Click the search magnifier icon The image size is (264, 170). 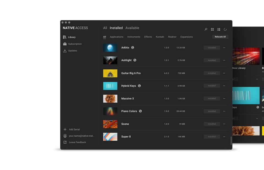pyautogui.click(x=206, y=29)
